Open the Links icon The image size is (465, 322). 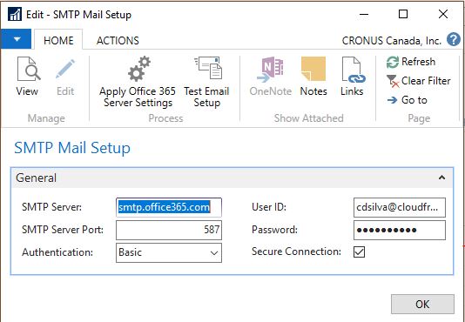click(353, 70)
